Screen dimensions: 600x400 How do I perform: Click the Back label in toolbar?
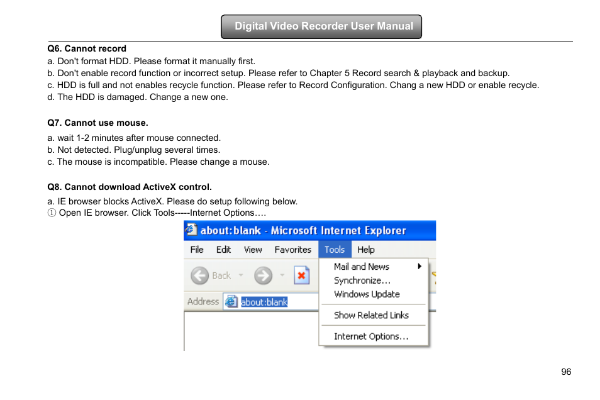coord(221,275)
